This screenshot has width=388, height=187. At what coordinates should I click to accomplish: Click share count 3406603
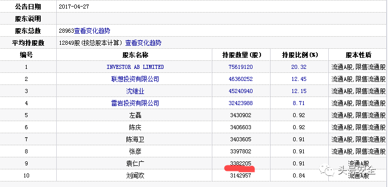(241, 127)
